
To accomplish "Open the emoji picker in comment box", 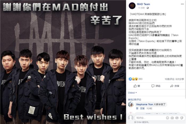I will tap(167, 118).
